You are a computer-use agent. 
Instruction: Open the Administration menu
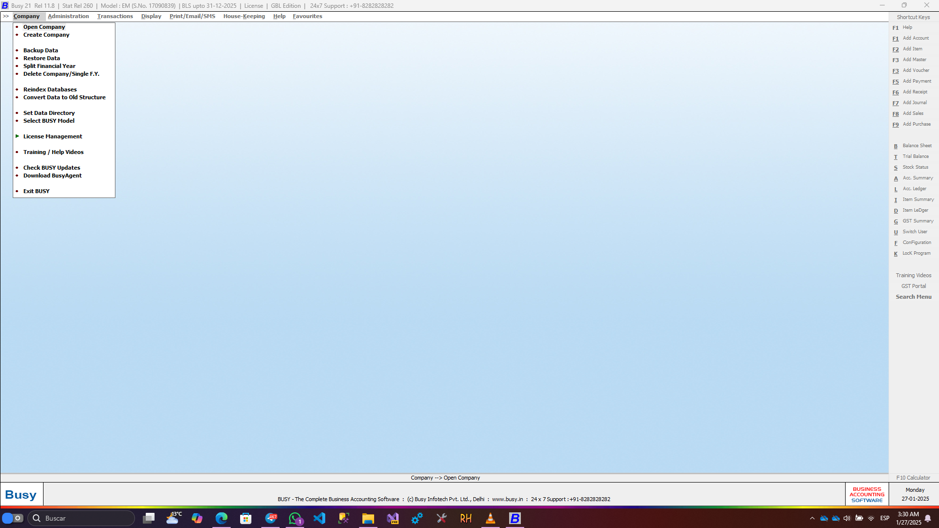68,16
